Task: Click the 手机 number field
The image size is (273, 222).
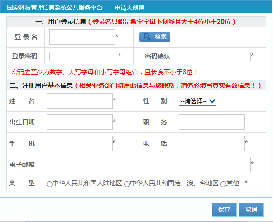Action: [x=79, y=143]
